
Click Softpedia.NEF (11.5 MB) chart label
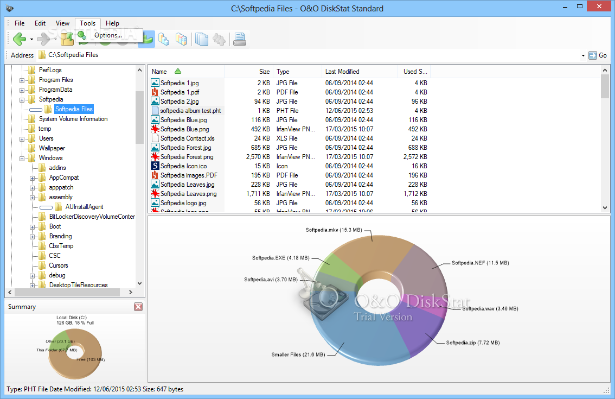(481, 263)
